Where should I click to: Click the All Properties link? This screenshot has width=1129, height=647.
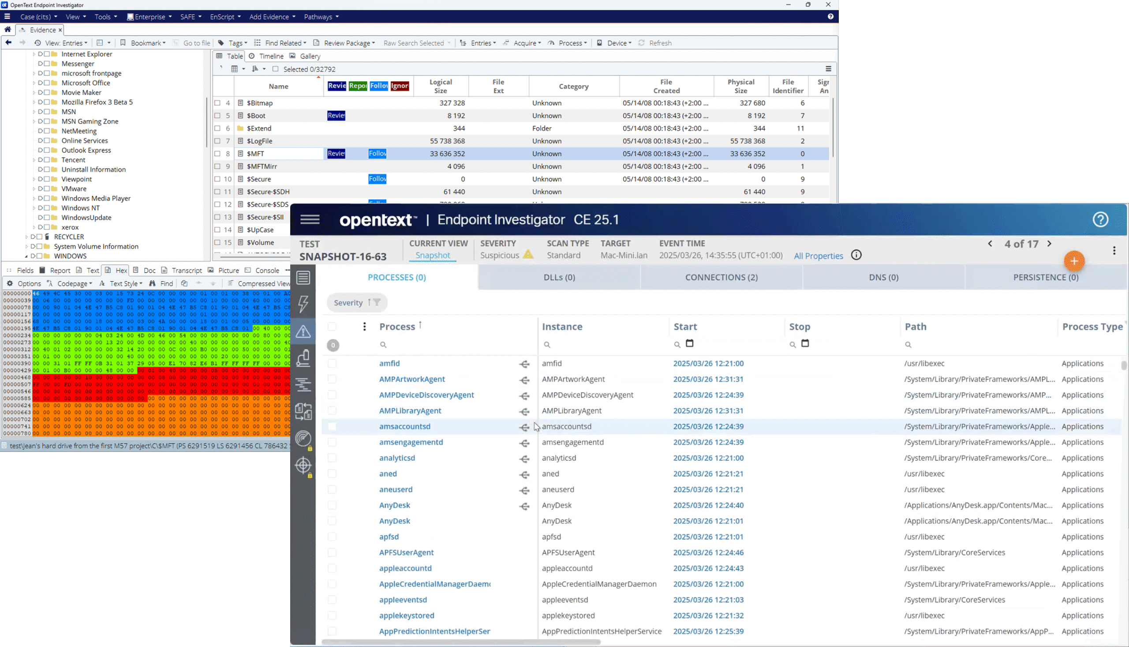click(x=818, y=256)
